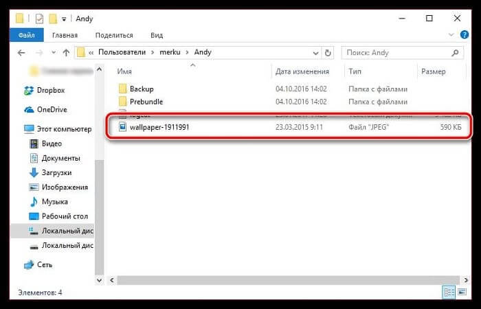Go back with the left arrow
This screenshot has width=481, height=309.
click(21, 53)
